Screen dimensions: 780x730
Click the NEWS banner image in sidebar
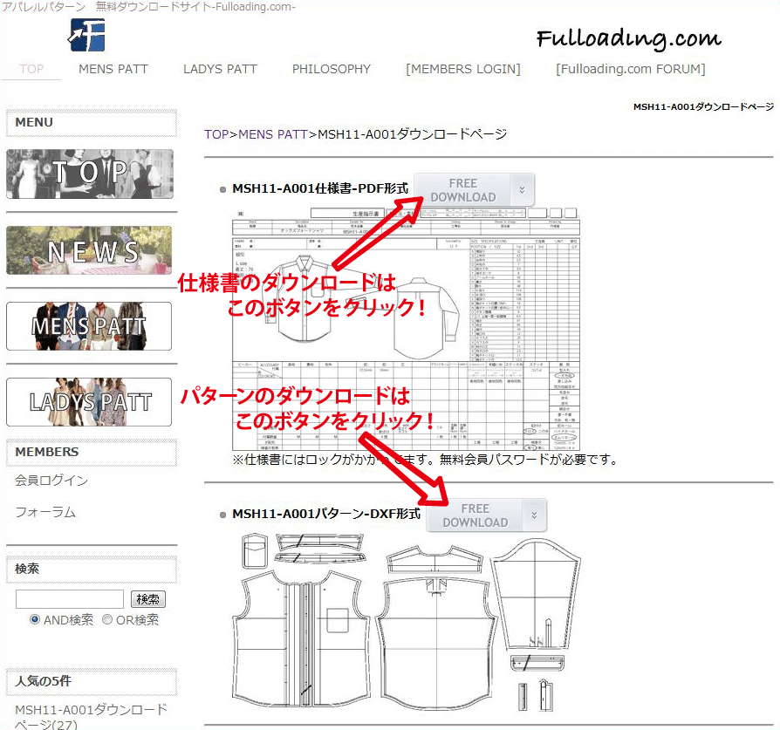[89, 250]
